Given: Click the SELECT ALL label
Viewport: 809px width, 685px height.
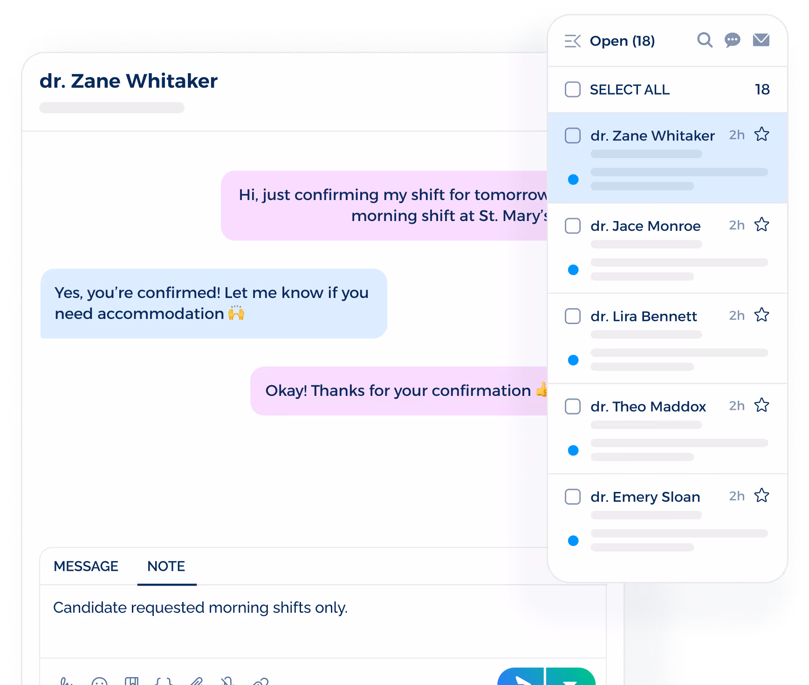Looking at the screenshot, I should pos(630,90).
